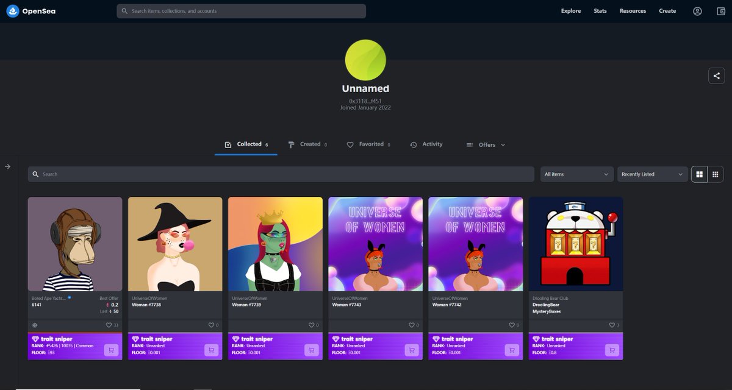Click trait sniper diamond on DroolingBear card

point(536,339)
